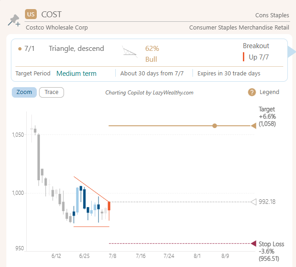Click the gold target price arrow marker
Screen dimensions: 296x267
[x=253, y=126]
